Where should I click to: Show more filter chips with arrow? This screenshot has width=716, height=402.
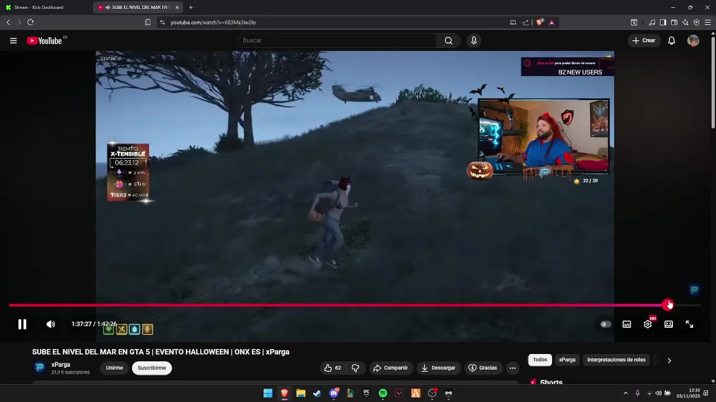pos(669,361)
